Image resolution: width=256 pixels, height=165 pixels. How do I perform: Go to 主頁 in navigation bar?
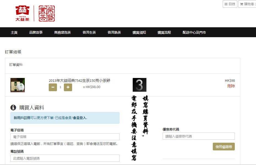[14, 32]
